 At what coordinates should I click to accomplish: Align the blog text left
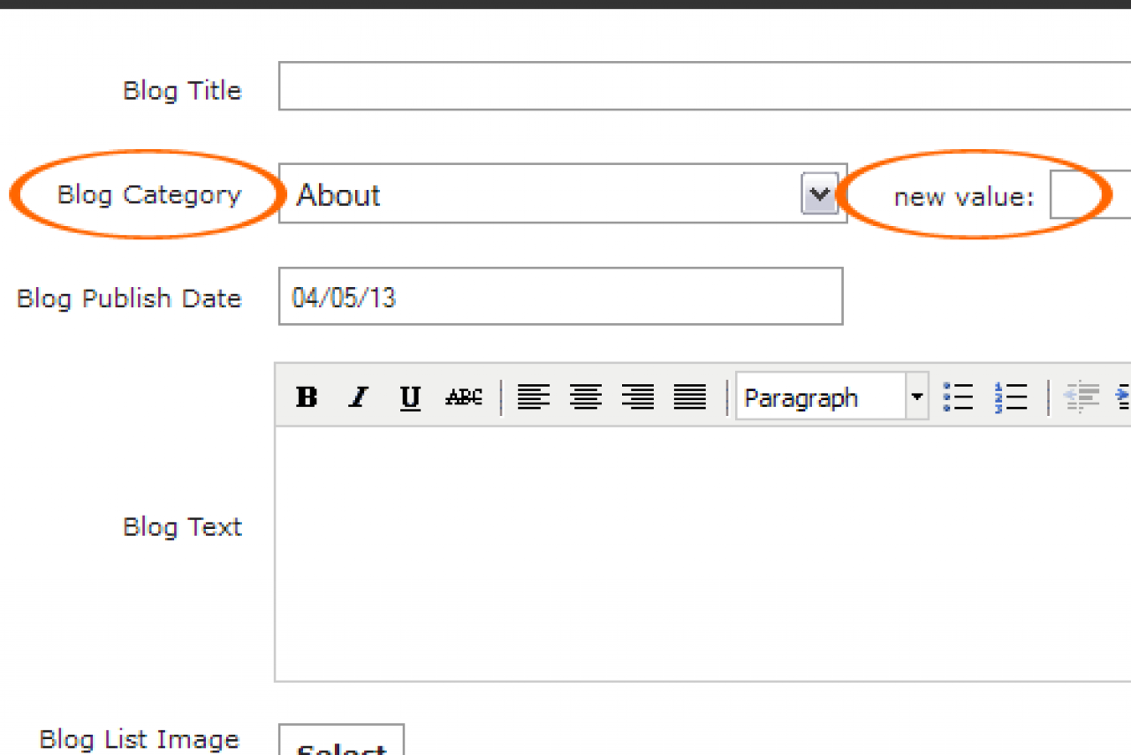(533, 397)
